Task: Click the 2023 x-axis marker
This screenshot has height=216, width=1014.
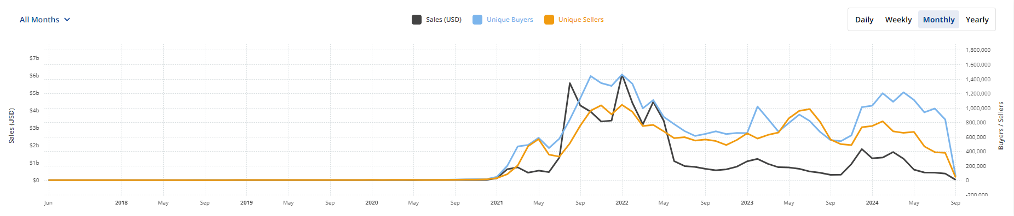Action: pyautogui.click(x=747, y=203)
